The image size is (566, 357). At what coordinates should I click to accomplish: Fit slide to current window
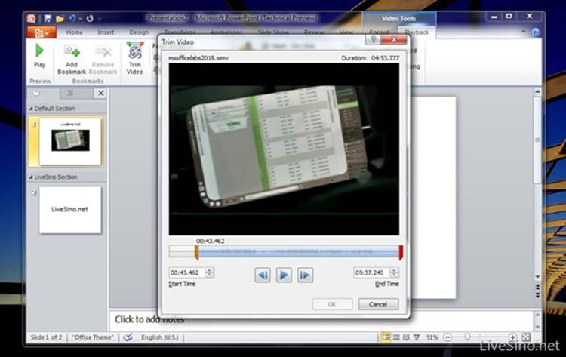526,337
